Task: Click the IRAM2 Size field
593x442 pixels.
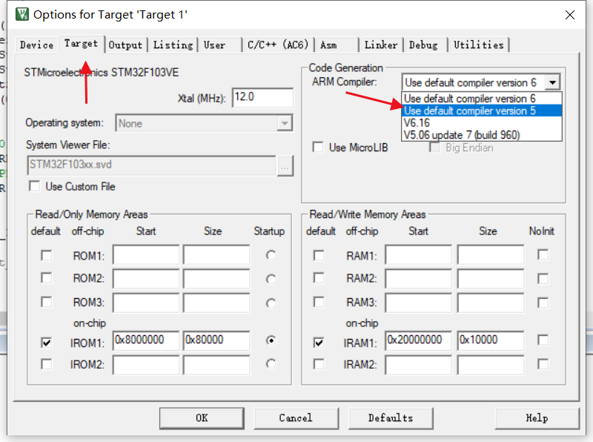Action: [491, 365]
